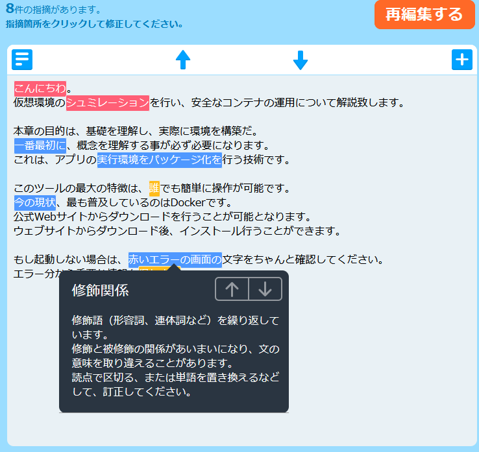The image size is (479, 452).
Task: Click the sentence beginning 本章の目的は
Action: [136, 131]
